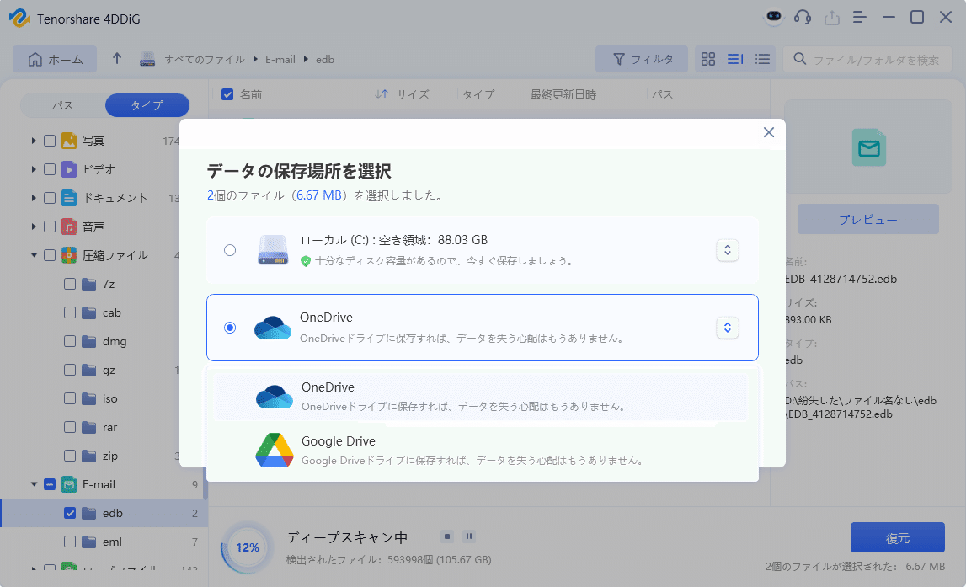Click the ドキュメント document category icon
Image resolution: width=966 pixels, height=587 pixels.
pos(69,198)
